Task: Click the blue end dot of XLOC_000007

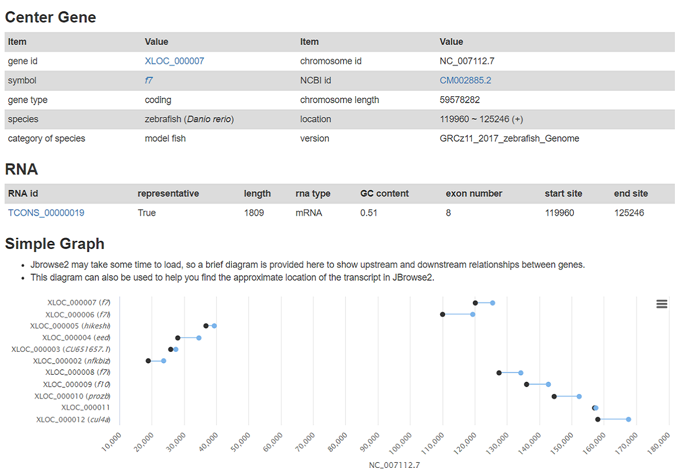Action: coord(492,303)
